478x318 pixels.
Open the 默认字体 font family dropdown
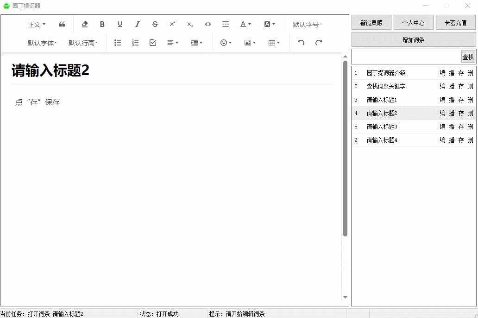[x=42, y=43]
